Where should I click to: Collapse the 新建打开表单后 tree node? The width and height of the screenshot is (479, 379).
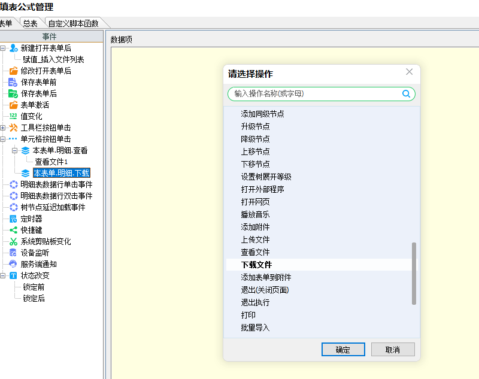pos(3,48)
